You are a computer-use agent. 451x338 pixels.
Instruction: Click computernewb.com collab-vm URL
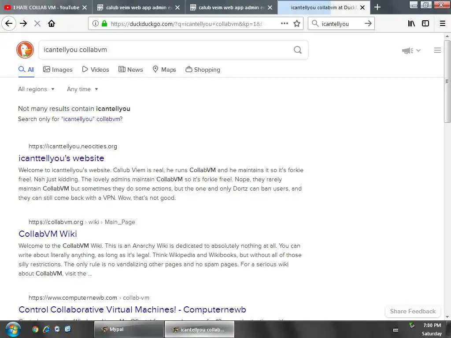coord(89,298)
